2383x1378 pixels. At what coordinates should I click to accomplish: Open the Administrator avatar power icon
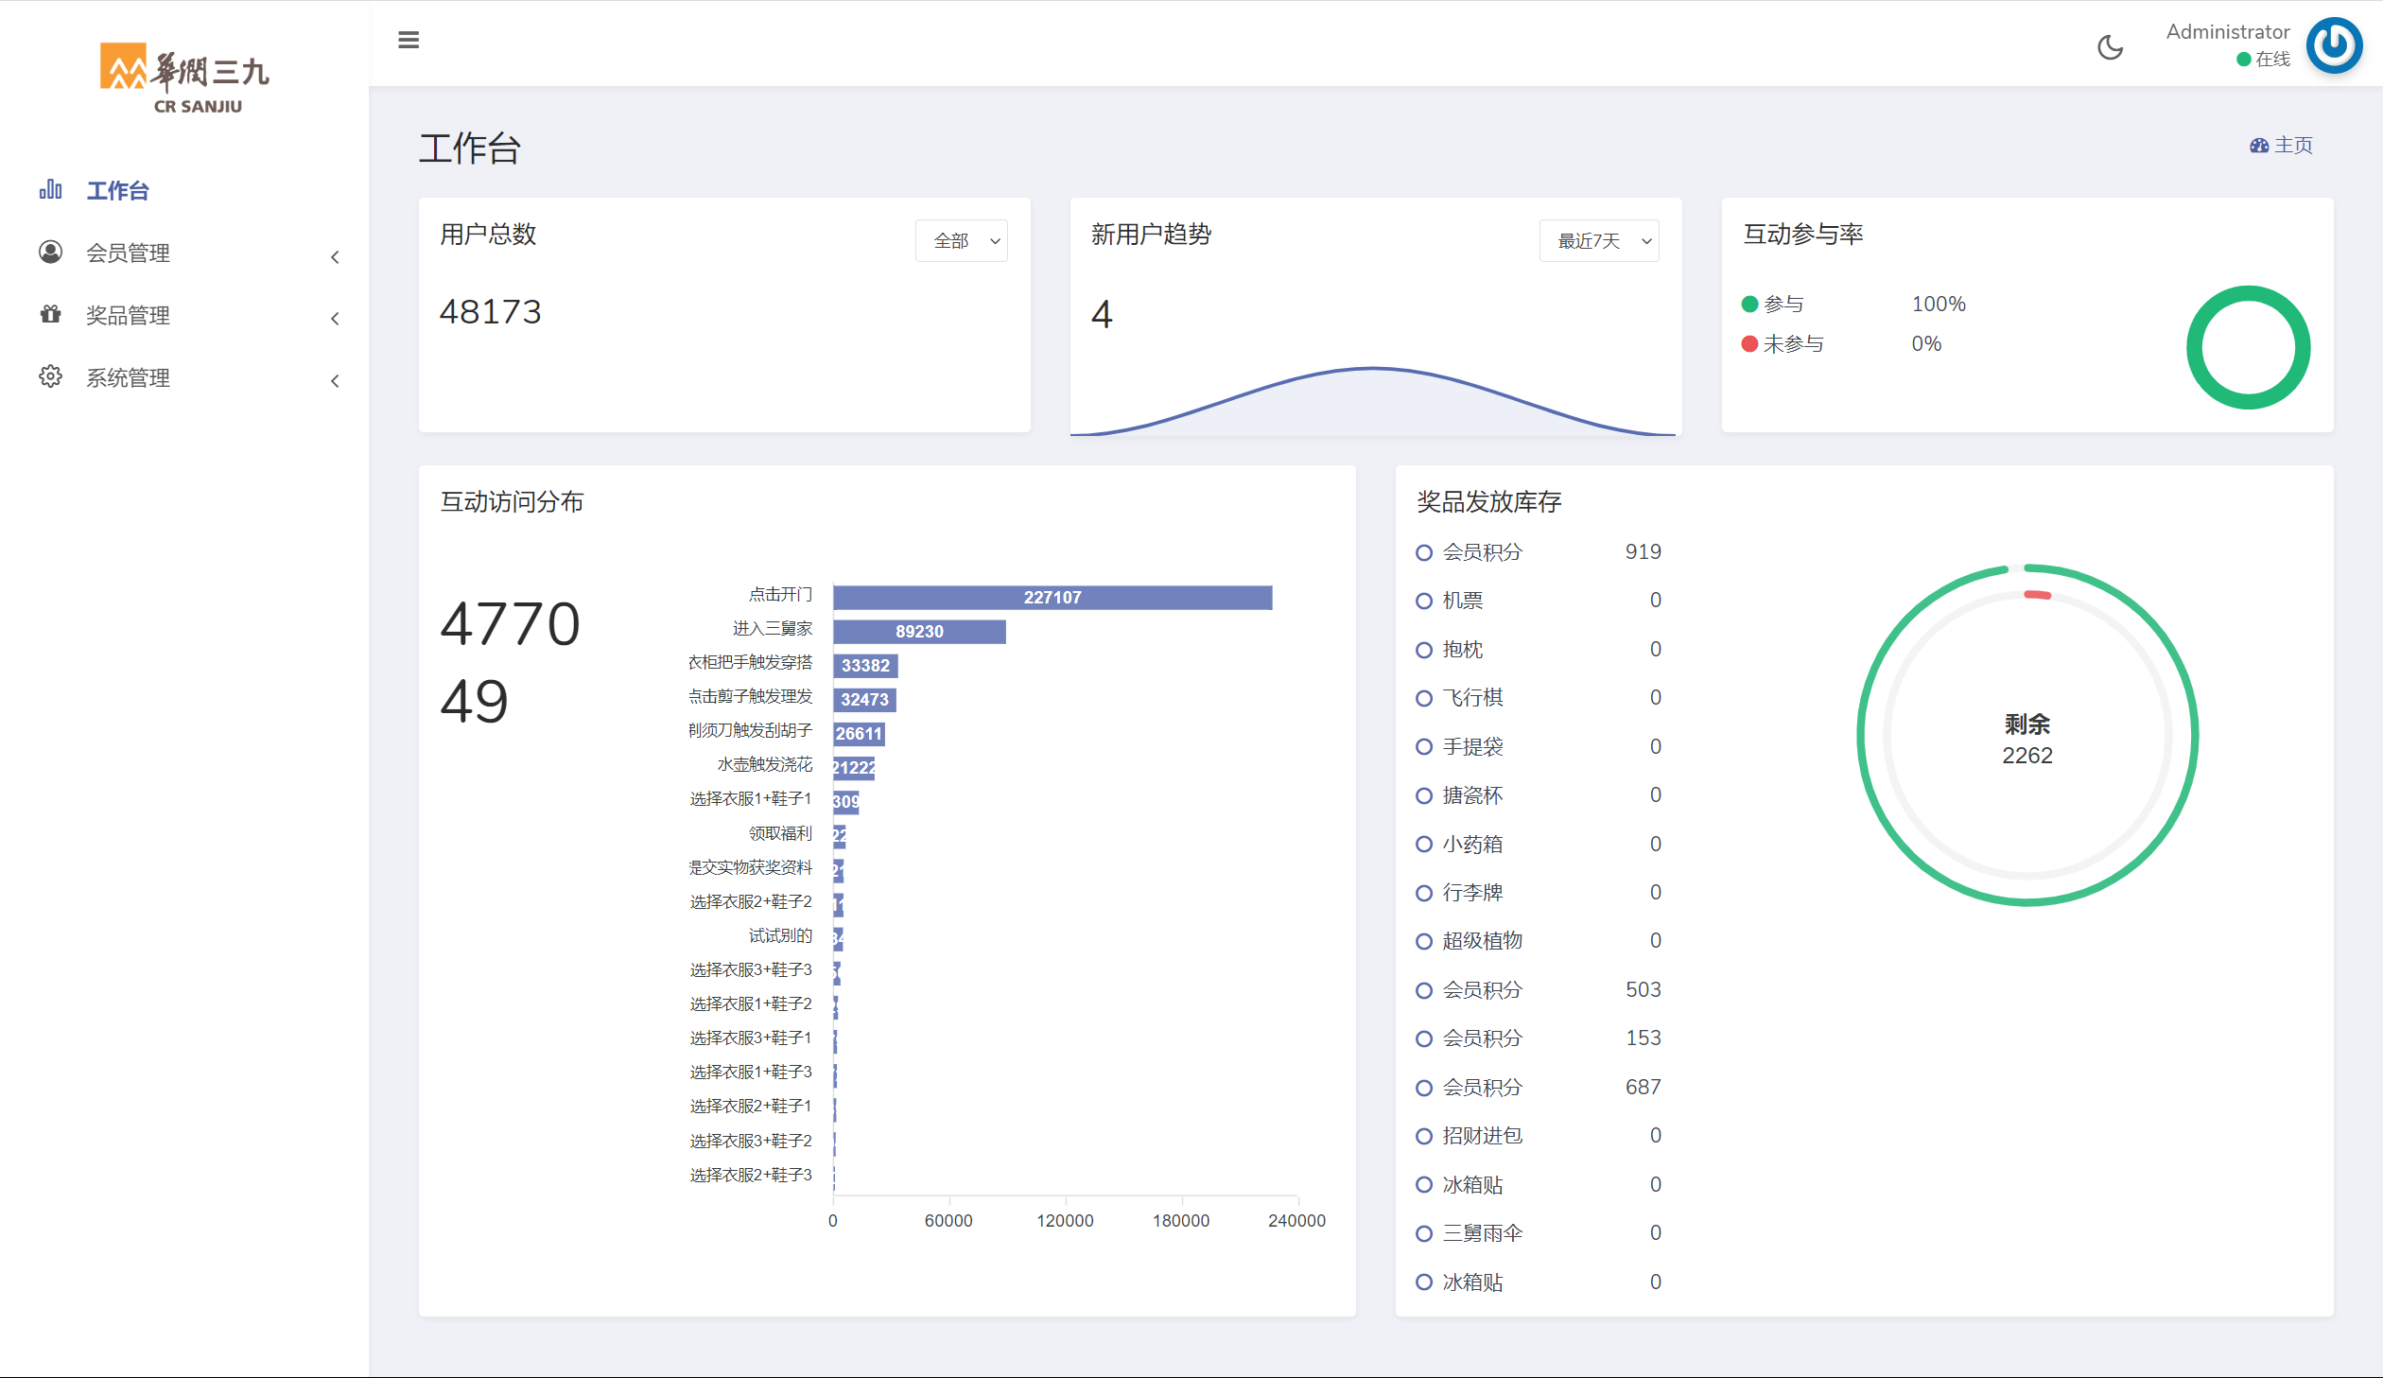[x=2334, y=45]
